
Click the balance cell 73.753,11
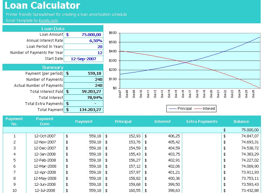(x=241, y=178)
